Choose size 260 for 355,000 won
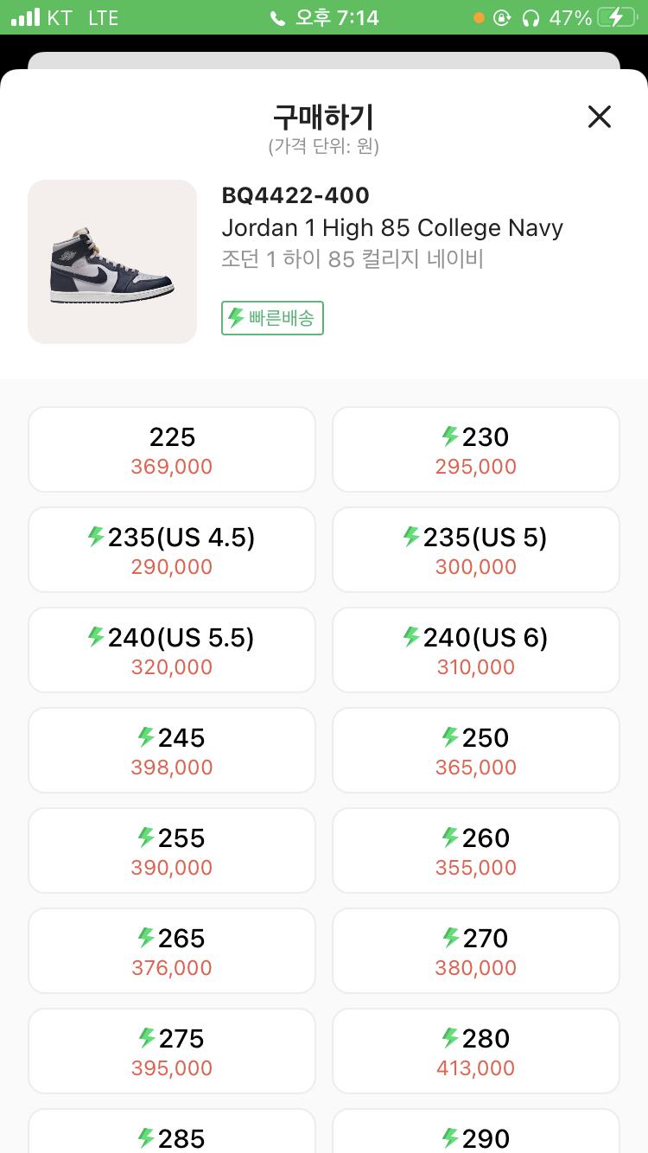The width and height of the screenshot is (648, 1153). click(x=476, y=850)
